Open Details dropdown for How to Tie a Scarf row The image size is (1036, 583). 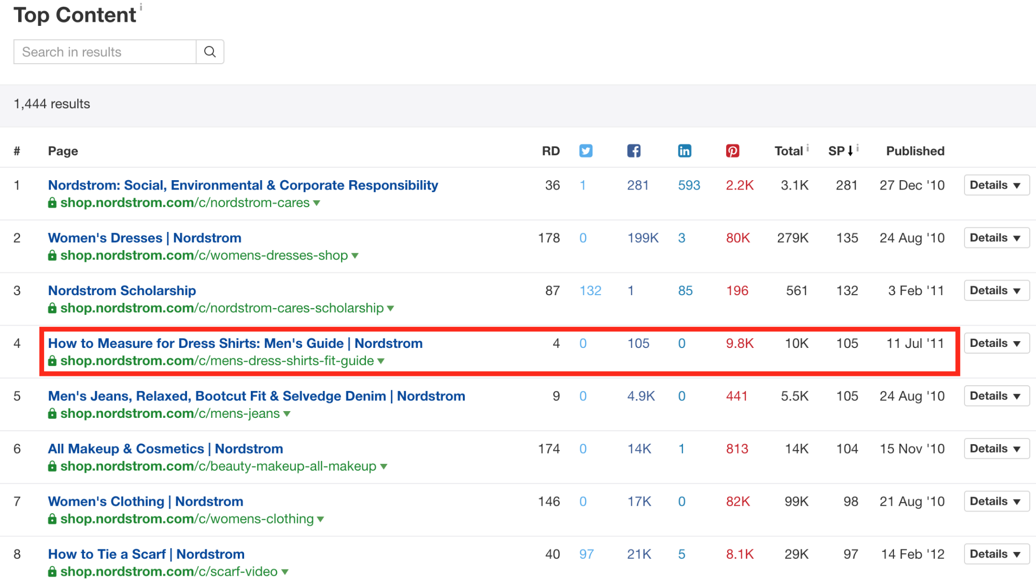tap(996, 554)
